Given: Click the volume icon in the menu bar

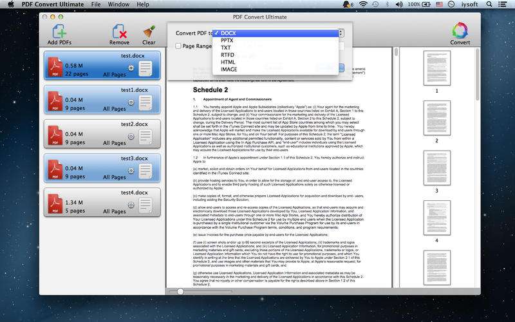Looking at the screenshot, I should [399, 5].
